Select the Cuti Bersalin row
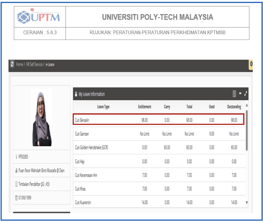The image size is (263, 222). 158,120
